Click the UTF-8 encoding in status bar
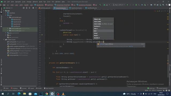Image resolution: width=171 pixels, height=96 pixels. pyautogui.click(x=154, y=90)
